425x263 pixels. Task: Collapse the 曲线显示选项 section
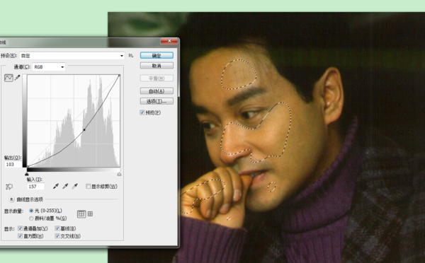click(x=11, y=199)
